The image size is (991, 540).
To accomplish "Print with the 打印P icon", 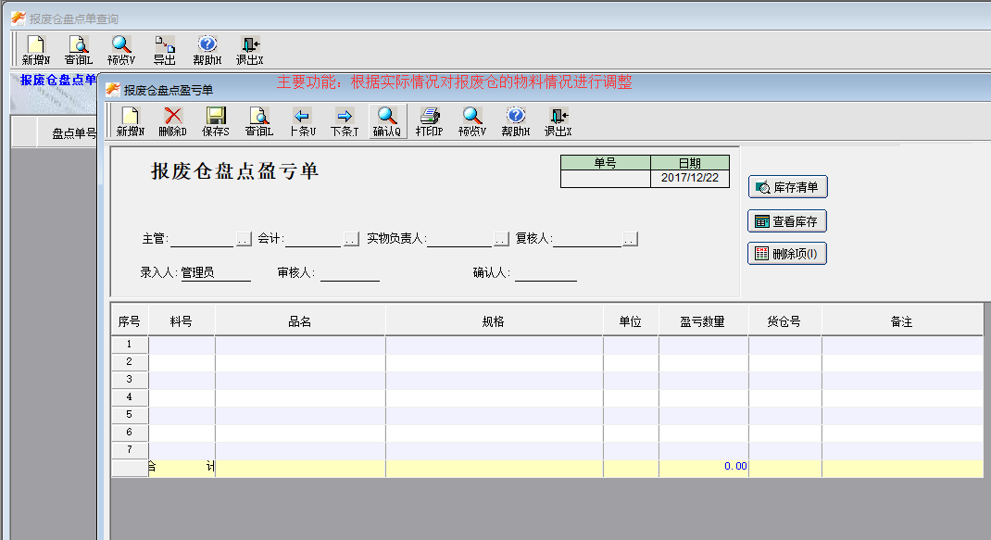I will click(x=429, y=122).
